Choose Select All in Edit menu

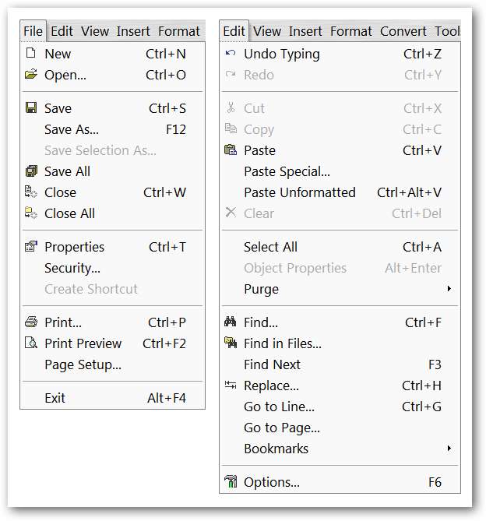tap(270, 247)
